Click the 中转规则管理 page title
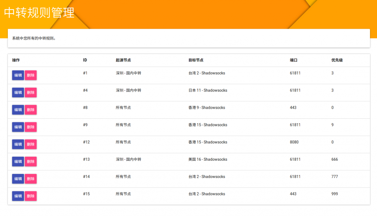 point(39,13)
